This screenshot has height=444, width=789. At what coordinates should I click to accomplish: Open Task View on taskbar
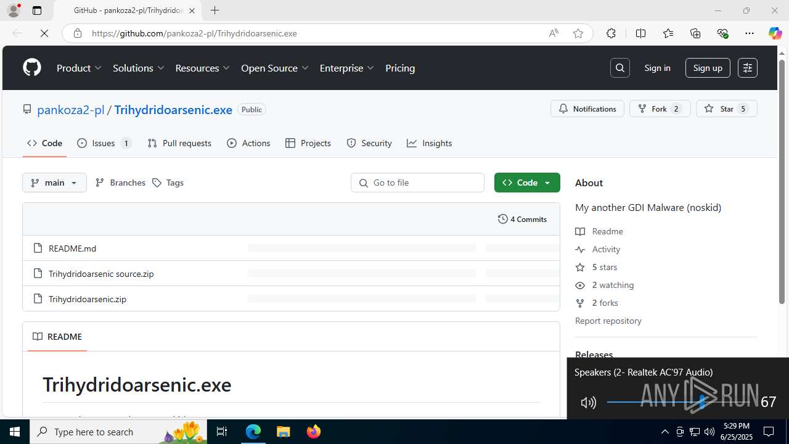click(x=222, y=432)
